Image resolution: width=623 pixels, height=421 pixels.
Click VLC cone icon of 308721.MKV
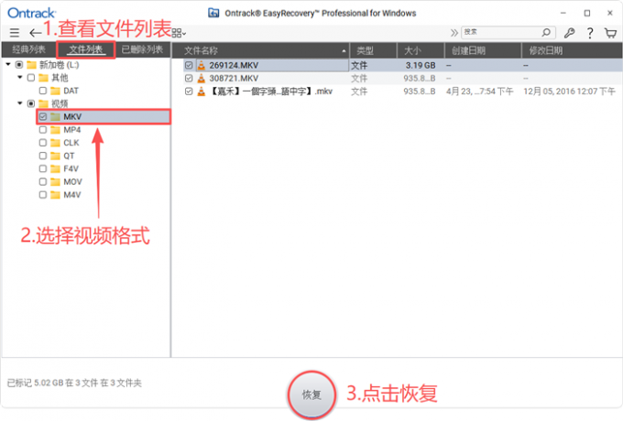202,78
